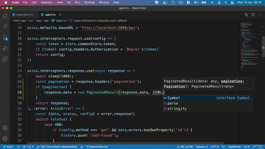Open the Source Control view
265x149 pixels.
tap(5, 38)
